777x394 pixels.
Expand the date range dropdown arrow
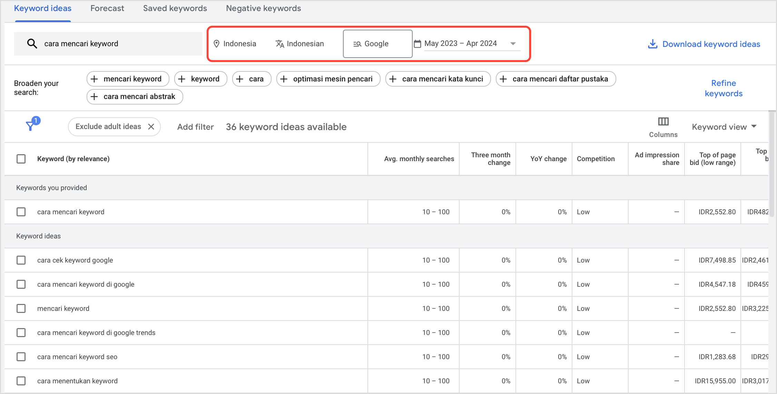[x=513, y=44]
